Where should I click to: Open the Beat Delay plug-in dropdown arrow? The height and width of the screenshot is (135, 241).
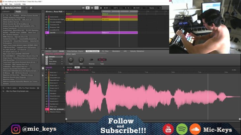point(62,62)
